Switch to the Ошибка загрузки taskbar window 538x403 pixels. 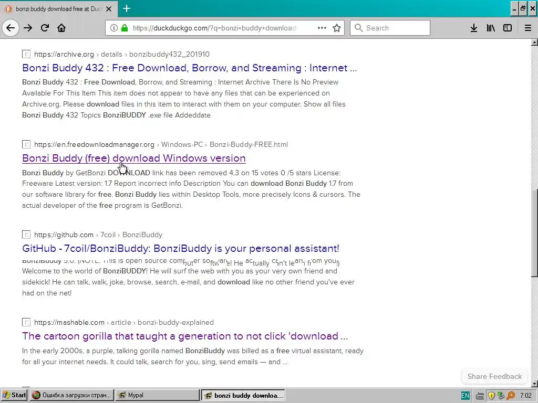(71, 395)
